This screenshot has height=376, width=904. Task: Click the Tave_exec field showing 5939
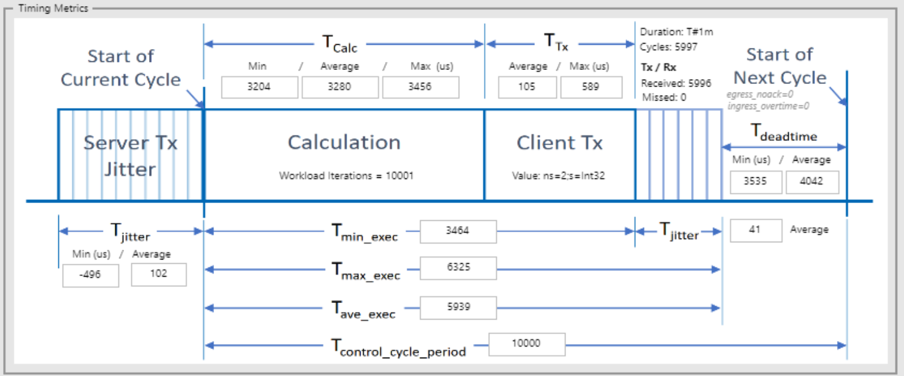458,307
